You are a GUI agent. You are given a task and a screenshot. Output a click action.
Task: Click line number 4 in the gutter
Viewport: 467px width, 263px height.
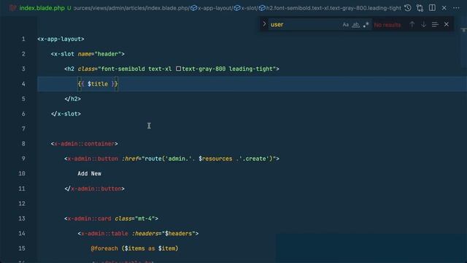(23, 84)
